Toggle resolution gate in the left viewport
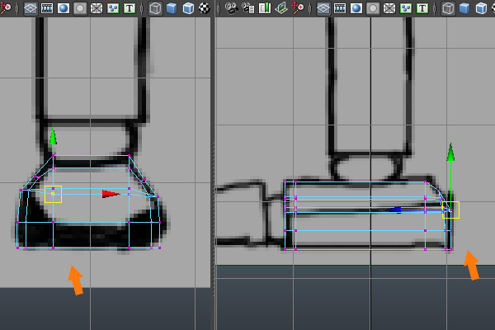This screenshot has height=330, width=495. 63,9
